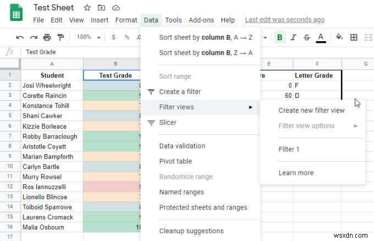Viewport: 374px width, 241px height.
Task: Select Pivot table from Data menu
Action: (175, 161)
